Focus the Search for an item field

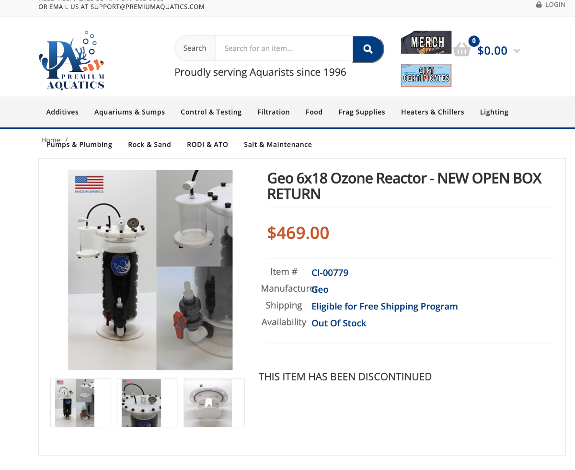pyautogui.click(x=284, y=48)
